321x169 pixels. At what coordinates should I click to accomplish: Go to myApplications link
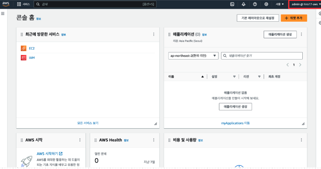click(x=235, y=123)
